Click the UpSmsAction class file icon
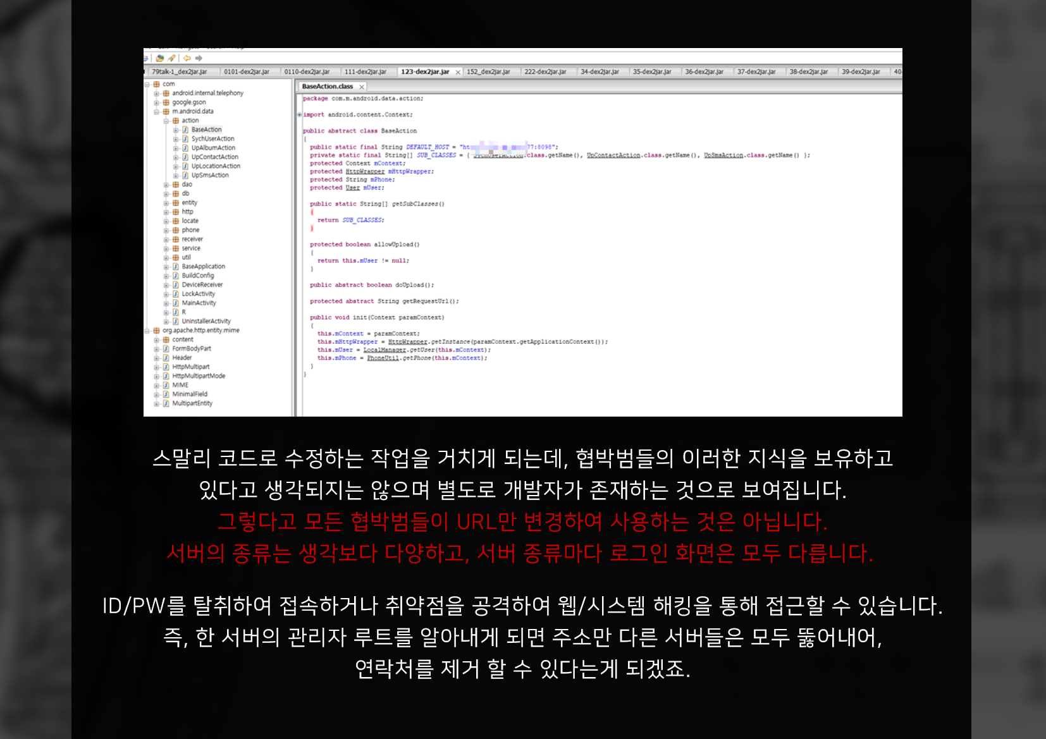 tap(185, 175)
